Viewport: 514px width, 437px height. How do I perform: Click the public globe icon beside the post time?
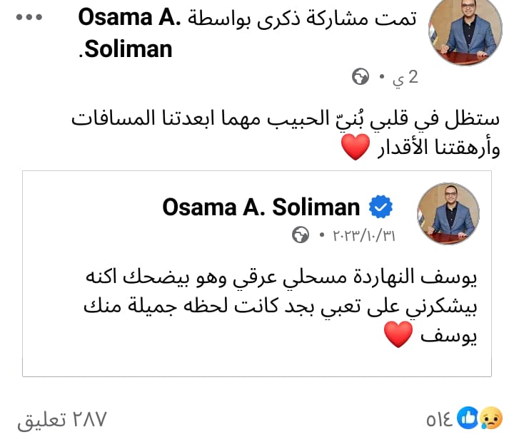tap(361, 77)
